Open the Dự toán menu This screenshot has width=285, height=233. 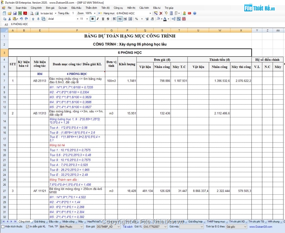click(x=63, y=8)
